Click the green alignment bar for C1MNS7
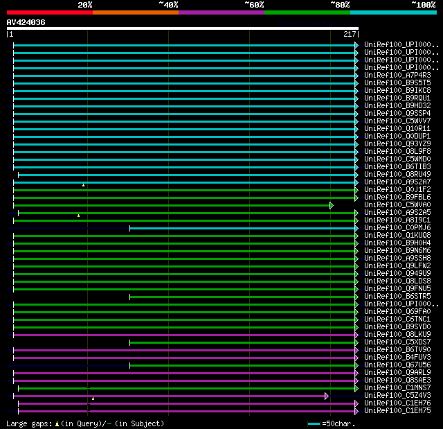 coord(186,389)
